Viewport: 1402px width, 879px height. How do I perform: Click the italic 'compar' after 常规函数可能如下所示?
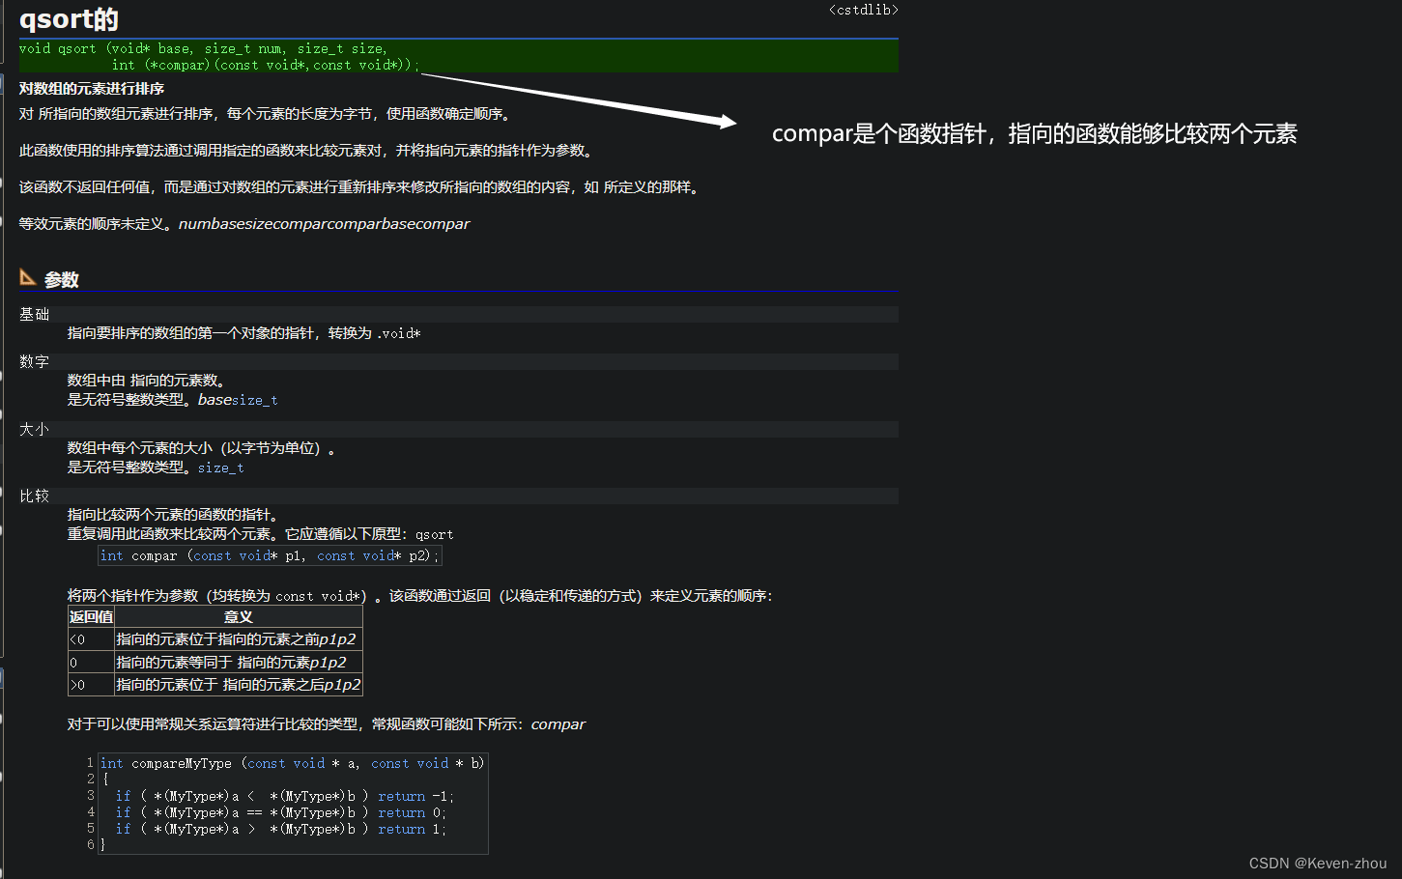(558, 724)
